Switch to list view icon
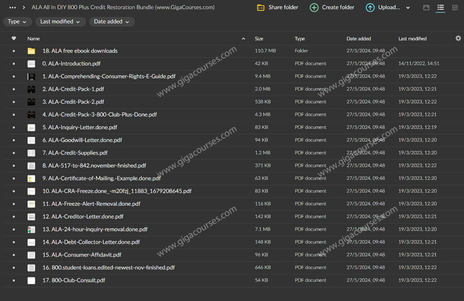Image resolution: width=464 pixels, height=301 pixels. tap(440, 8)
